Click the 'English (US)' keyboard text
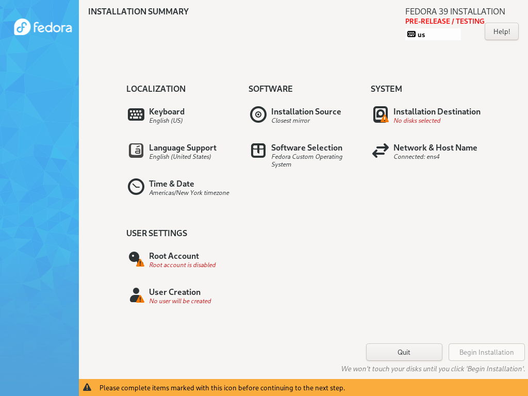The width and height of the screenshot is (528, 396). tap(166, 121)
